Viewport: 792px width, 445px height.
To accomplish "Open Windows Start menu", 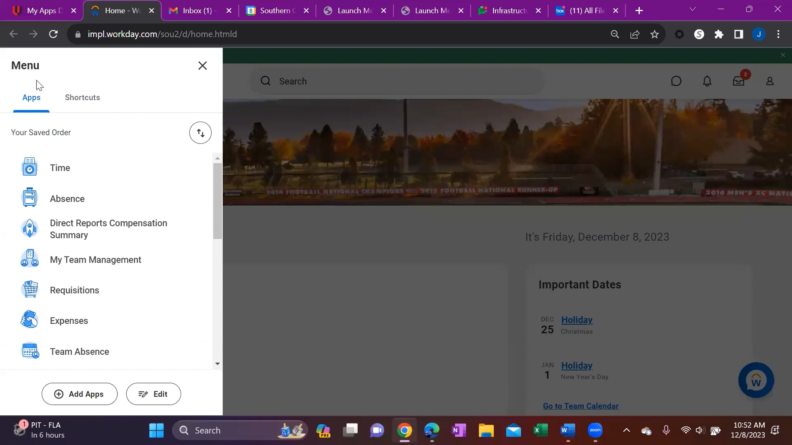I will tap(156, 430).
